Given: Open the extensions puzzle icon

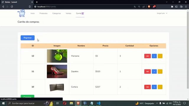Looking at the screenshot, I should tap(172, 7).
